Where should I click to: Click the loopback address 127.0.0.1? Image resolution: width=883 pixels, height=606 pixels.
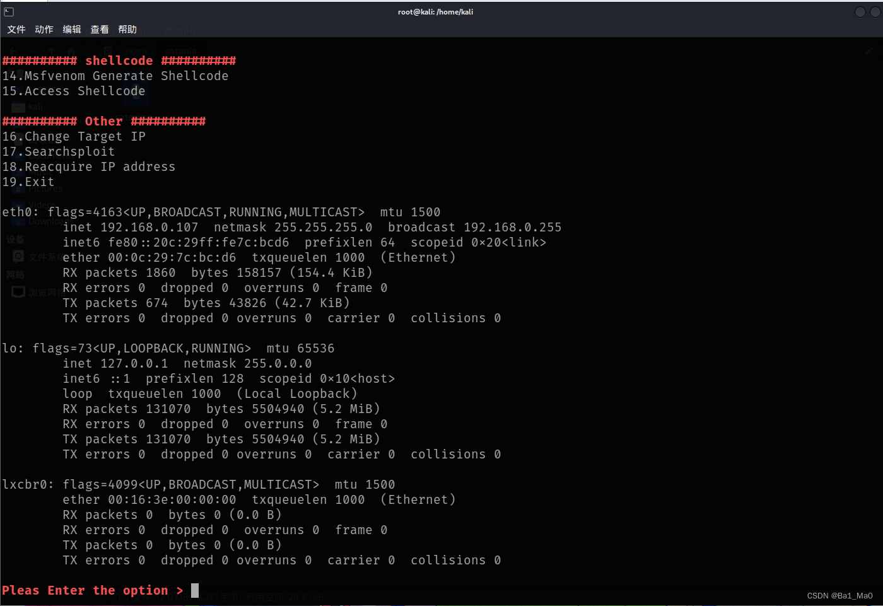click(x=134, y=363)
